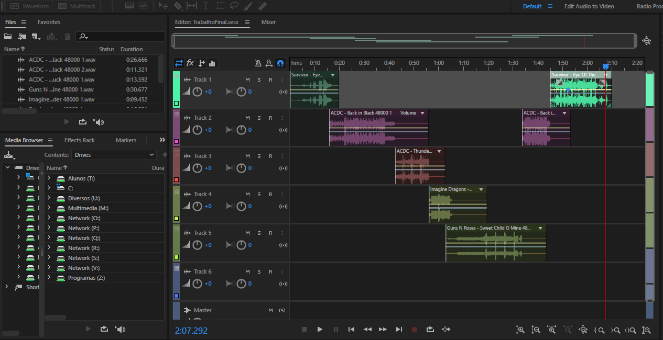The width and height of the screenshot is (663, 340).
Task: Expand the Multimedia (M:) drive tree item
Action: tap(49, 208)
